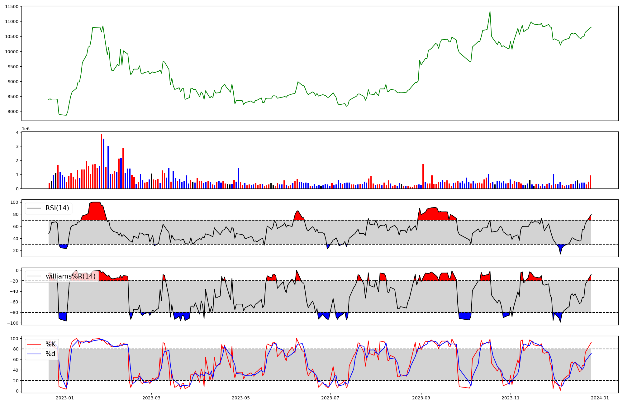Click the 2023-01 x-axis date label
Viewport: 623px width, 405px height.
pyautogui.click(x=65, y=398)
